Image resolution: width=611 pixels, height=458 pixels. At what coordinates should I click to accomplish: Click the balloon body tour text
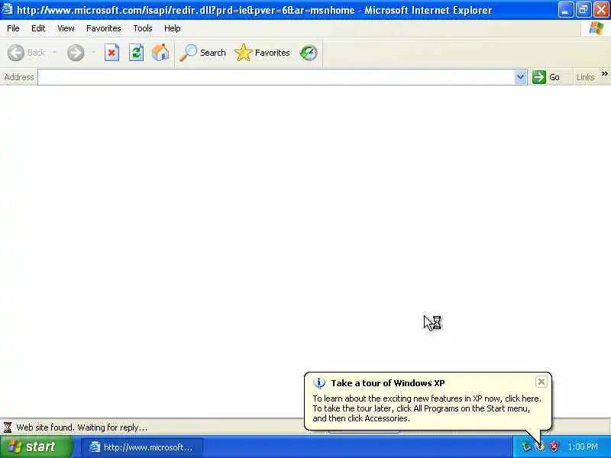427,408
